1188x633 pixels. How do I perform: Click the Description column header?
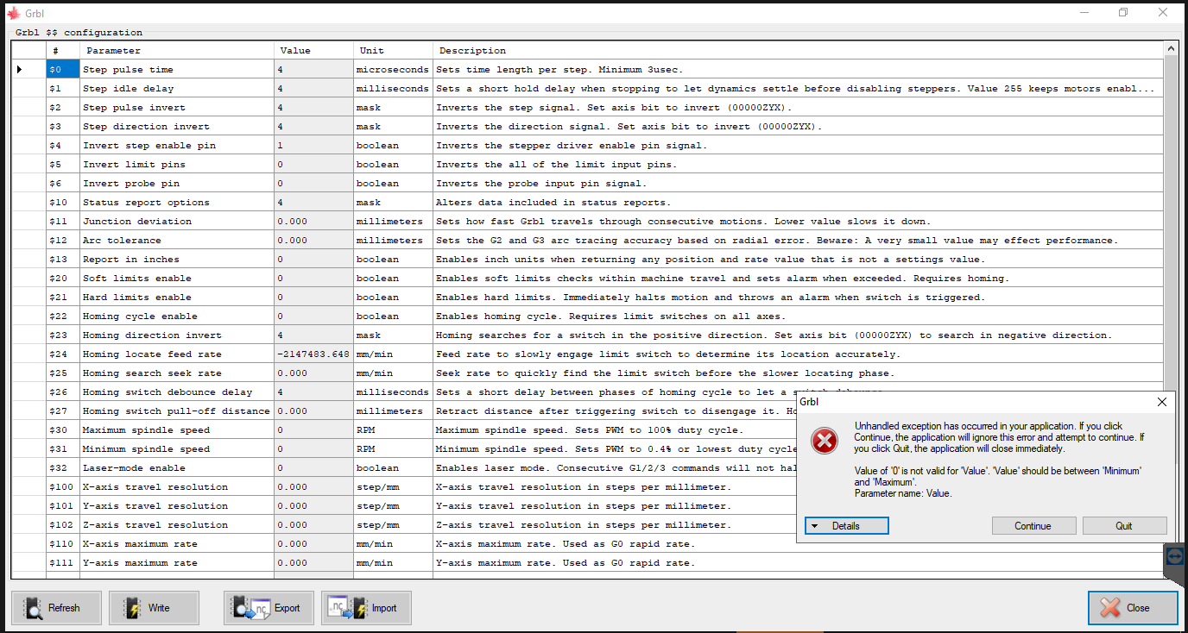tap(799, 51)
